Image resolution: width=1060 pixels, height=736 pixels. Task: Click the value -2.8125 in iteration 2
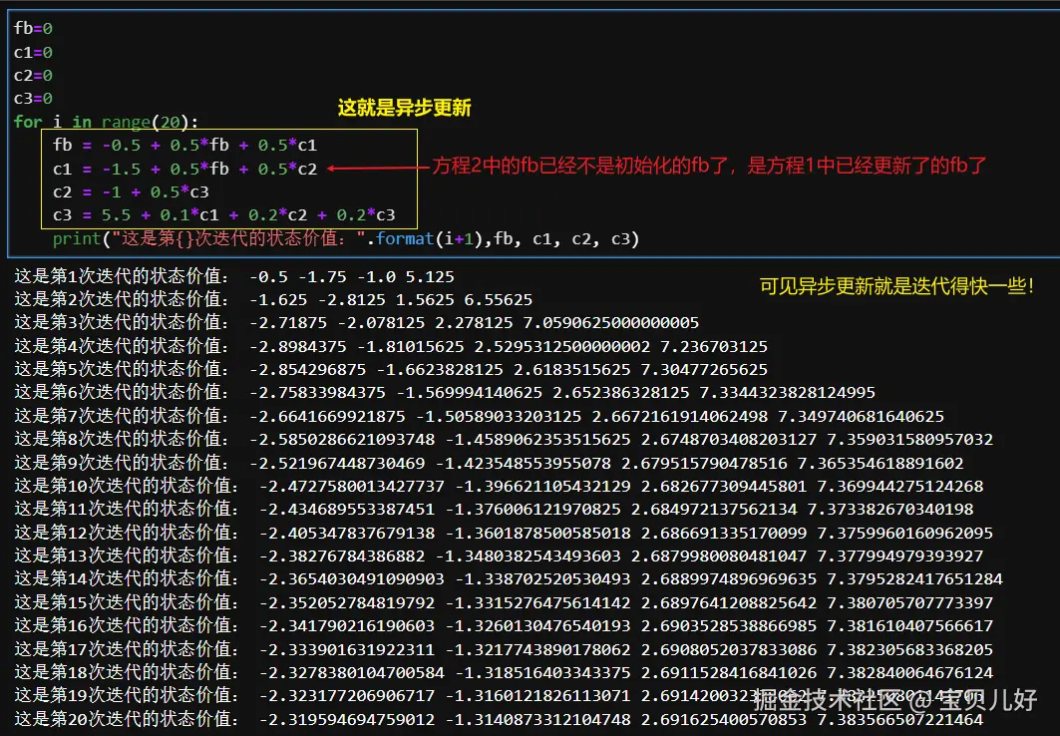click(x=352, y=300)
